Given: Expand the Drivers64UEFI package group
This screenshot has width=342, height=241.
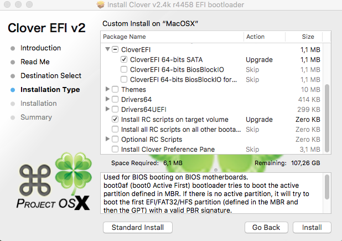Looking at the screenshot, I should [x=107, y=110].
